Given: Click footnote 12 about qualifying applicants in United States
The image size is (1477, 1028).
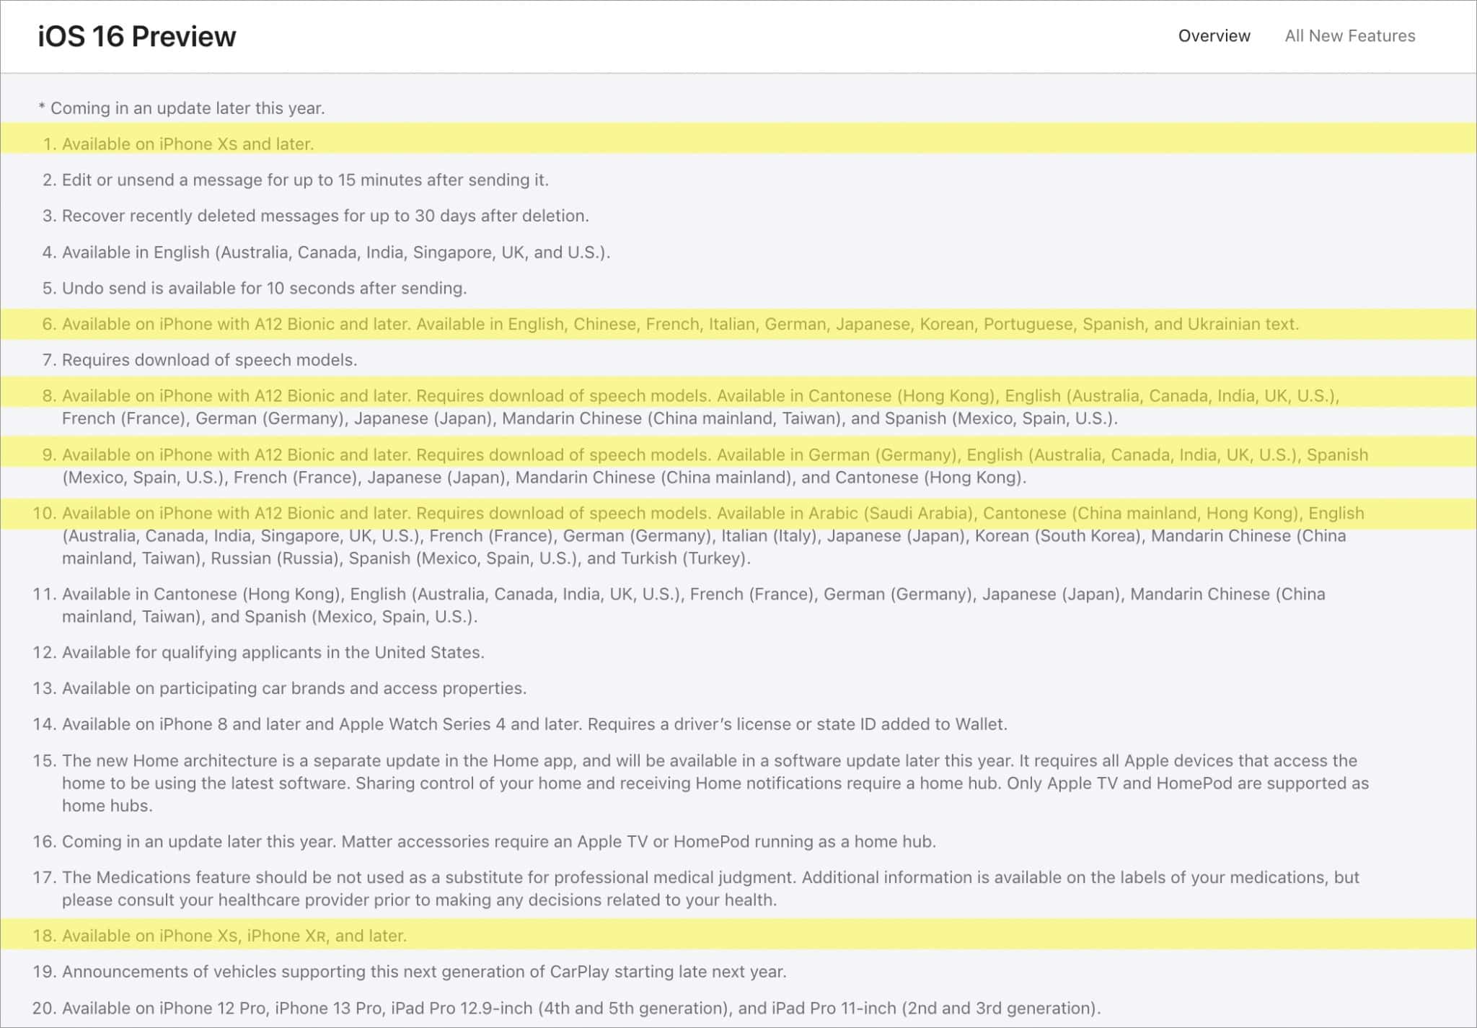Looking at the screenshot, I should coord(258,652).
